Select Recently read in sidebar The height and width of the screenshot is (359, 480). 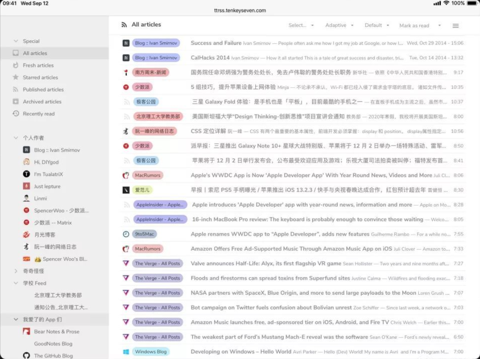pos(38,114)
